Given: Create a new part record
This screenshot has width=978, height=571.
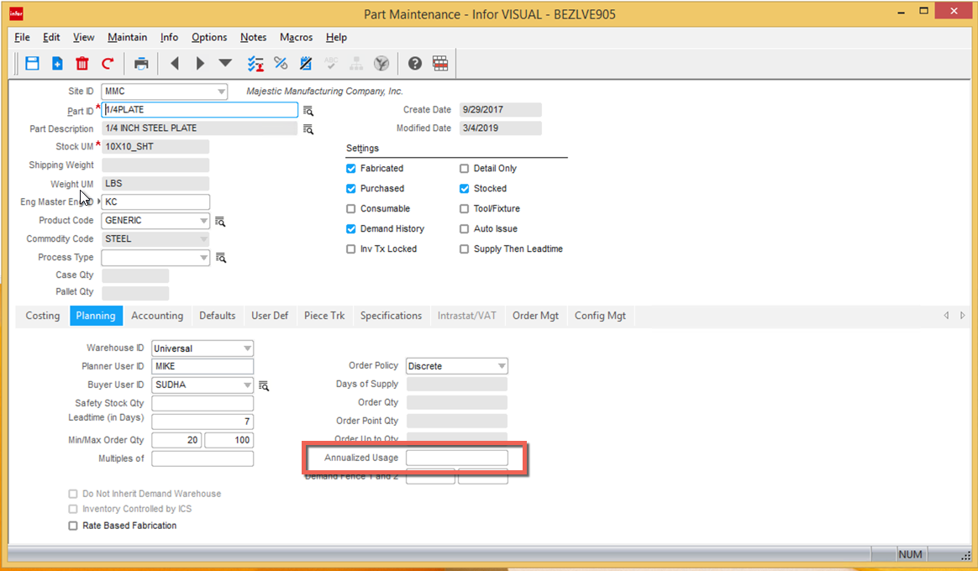Looking at the screenshot, I should [x=56, y=63].
